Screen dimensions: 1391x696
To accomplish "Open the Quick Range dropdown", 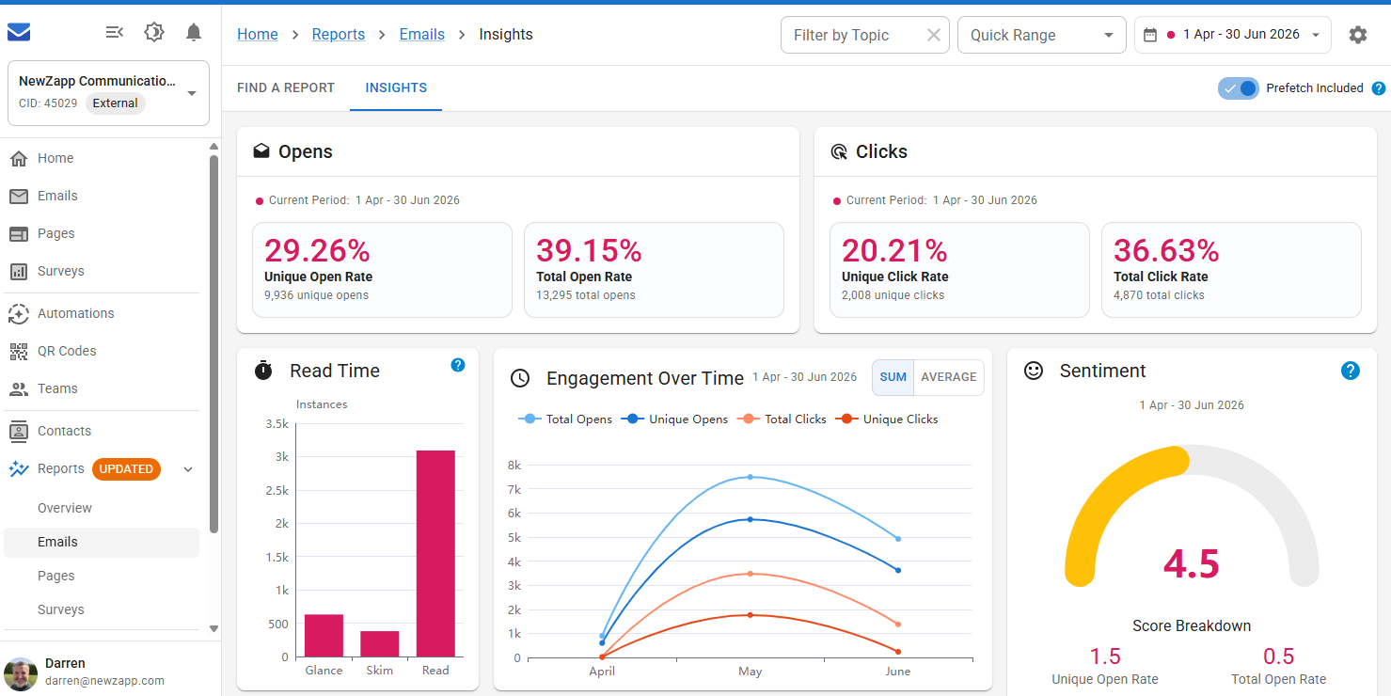I will pyautogui.click(x=1042, y=35).
